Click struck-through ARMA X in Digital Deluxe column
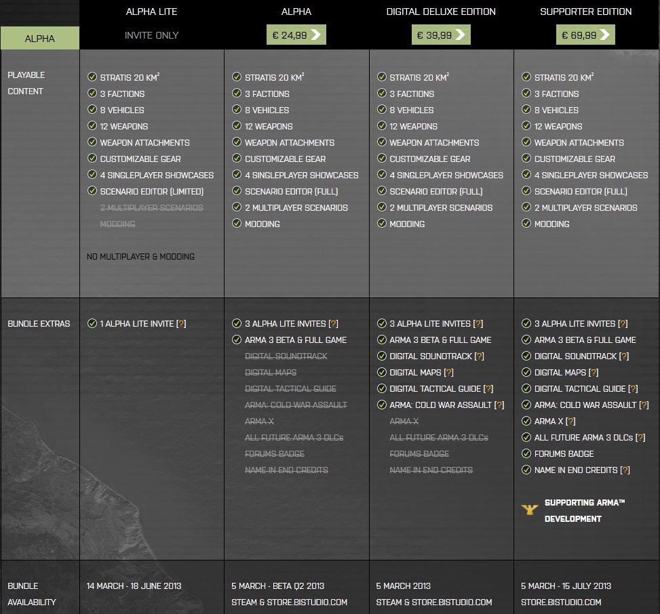 tap(404, 422)
